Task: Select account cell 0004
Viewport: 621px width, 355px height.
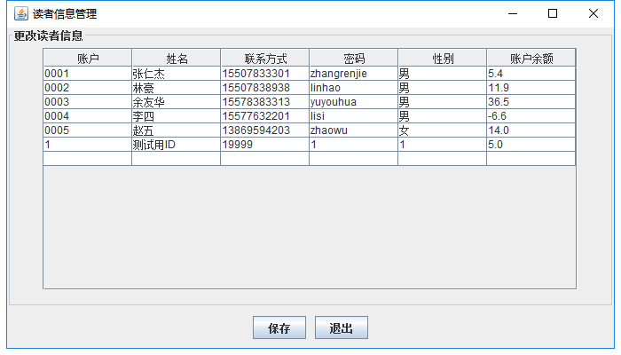Action: 88,116
